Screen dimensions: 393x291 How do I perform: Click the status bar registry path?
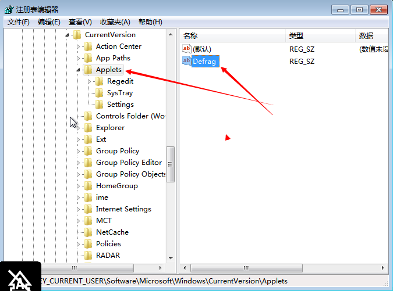pyautogui.click(x=165, y=281)
